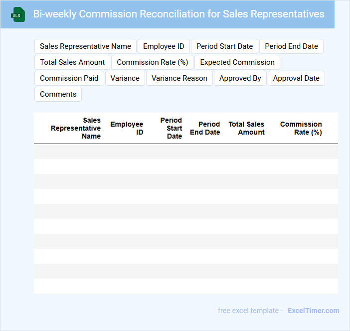Click the Commission Rate (%) tag
Screen dimensions: 350x331
click(x=152, y=62)
